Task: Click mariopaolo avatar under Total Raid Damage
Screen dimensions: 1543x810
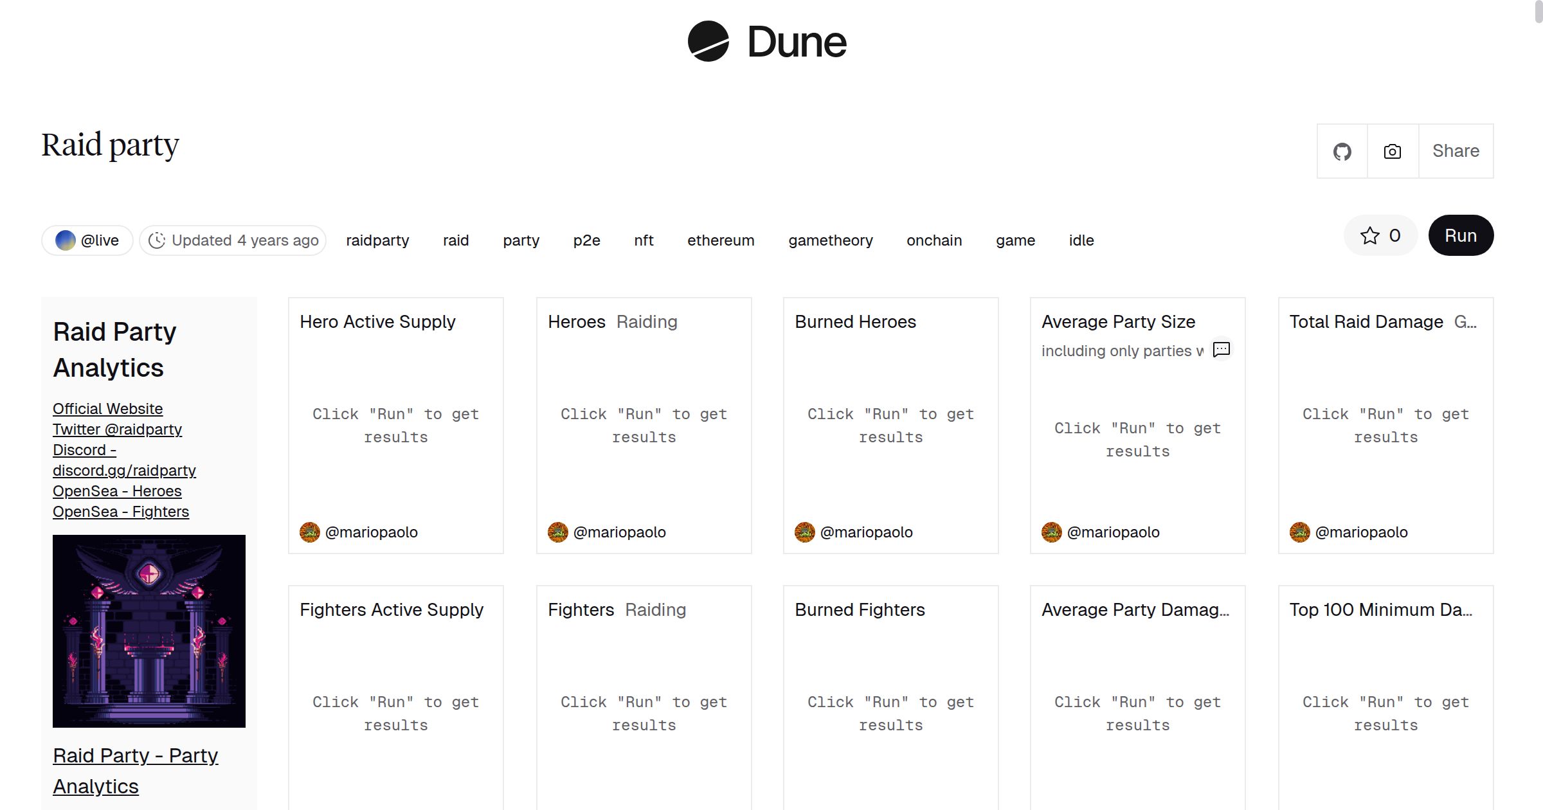Action: coord(1299,532)
